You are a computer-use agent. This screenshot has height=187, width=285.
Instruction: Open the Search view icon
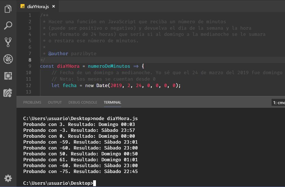8,25
